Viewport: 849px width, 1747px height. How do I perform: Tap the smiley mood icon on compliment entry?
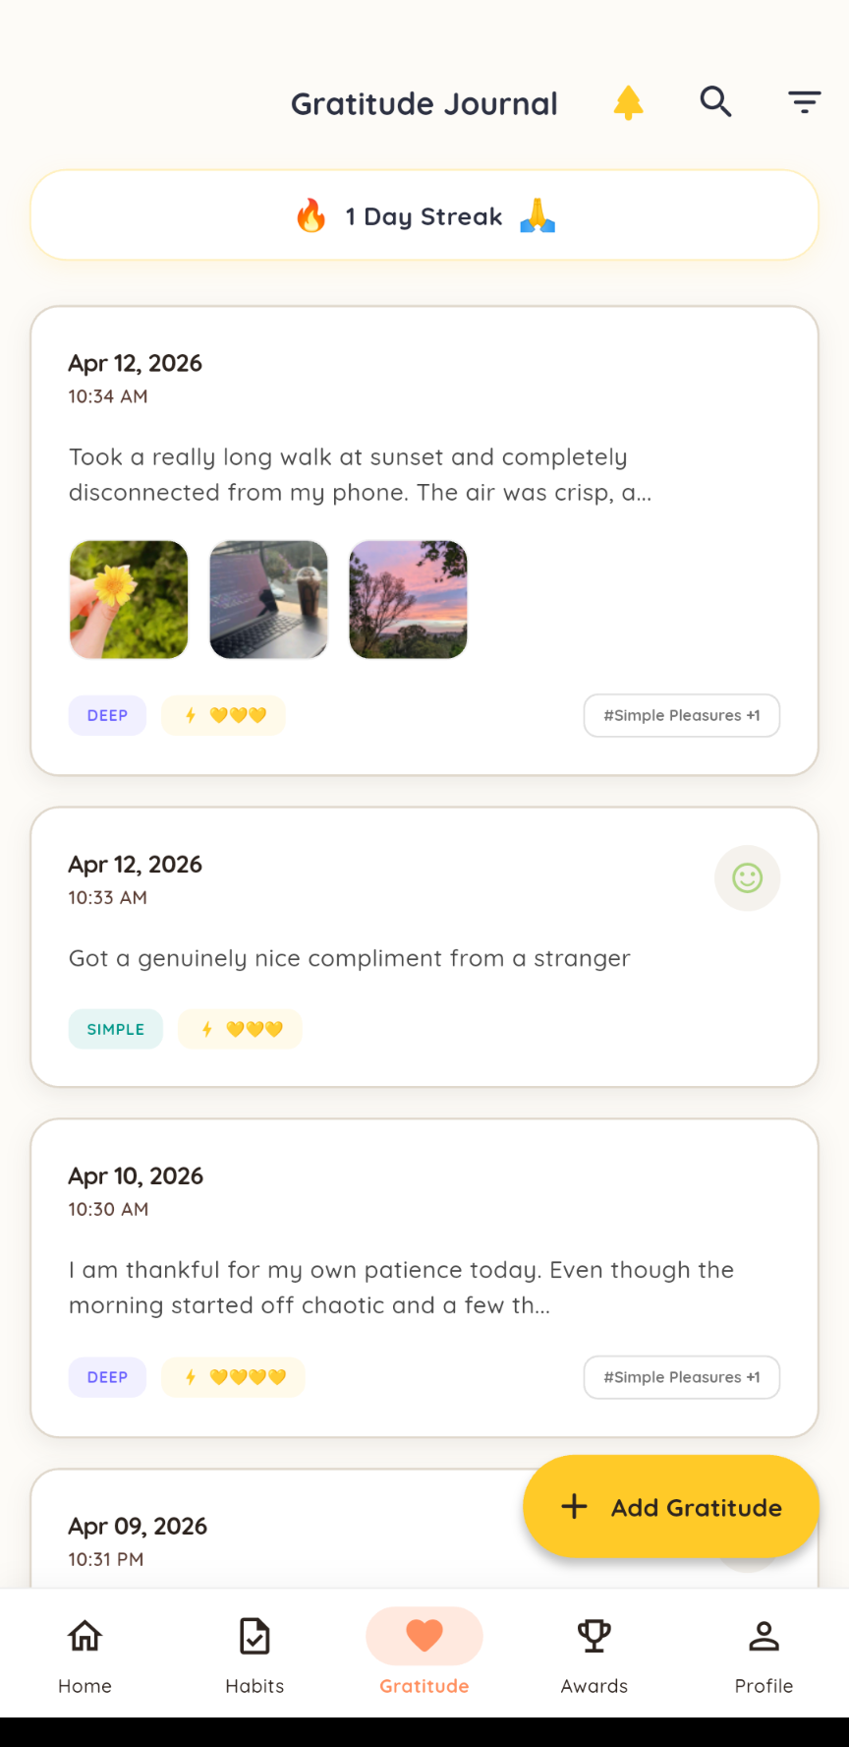[x=747, y=877]
